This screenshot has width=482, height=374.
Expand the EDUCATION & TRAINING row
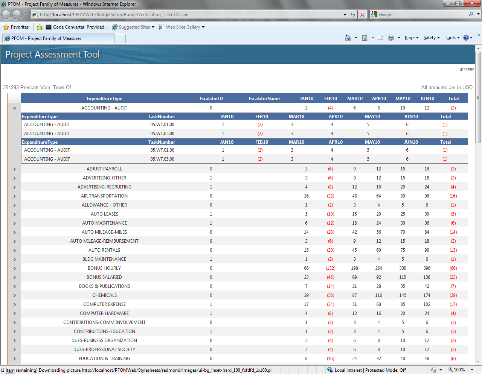[x=14, y=359]
